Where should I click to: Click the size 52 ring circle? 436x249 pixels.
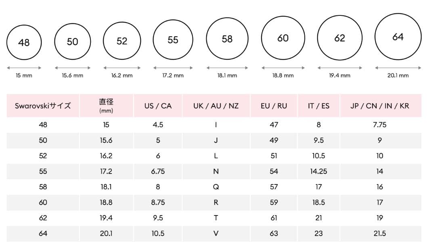(122, 41)
